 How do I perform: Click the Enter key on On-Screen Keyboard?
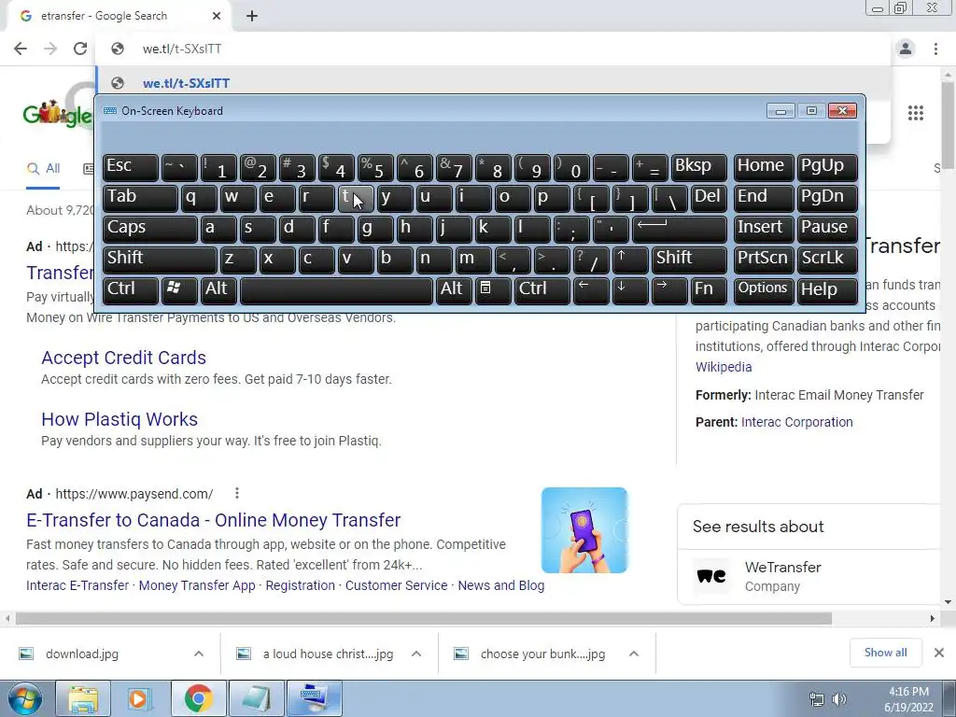(680, 229)
